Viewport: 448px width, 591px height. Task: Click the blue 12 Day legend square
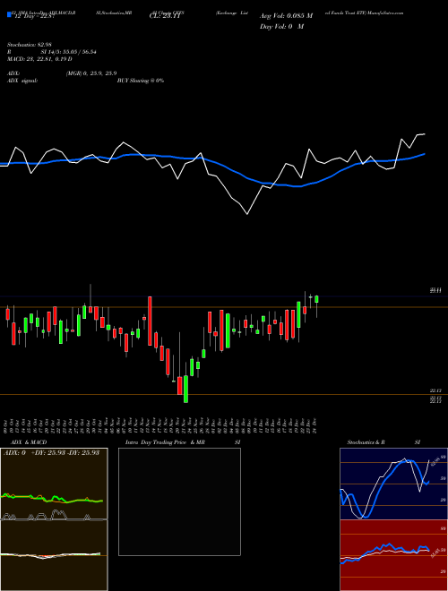(9, 14)
